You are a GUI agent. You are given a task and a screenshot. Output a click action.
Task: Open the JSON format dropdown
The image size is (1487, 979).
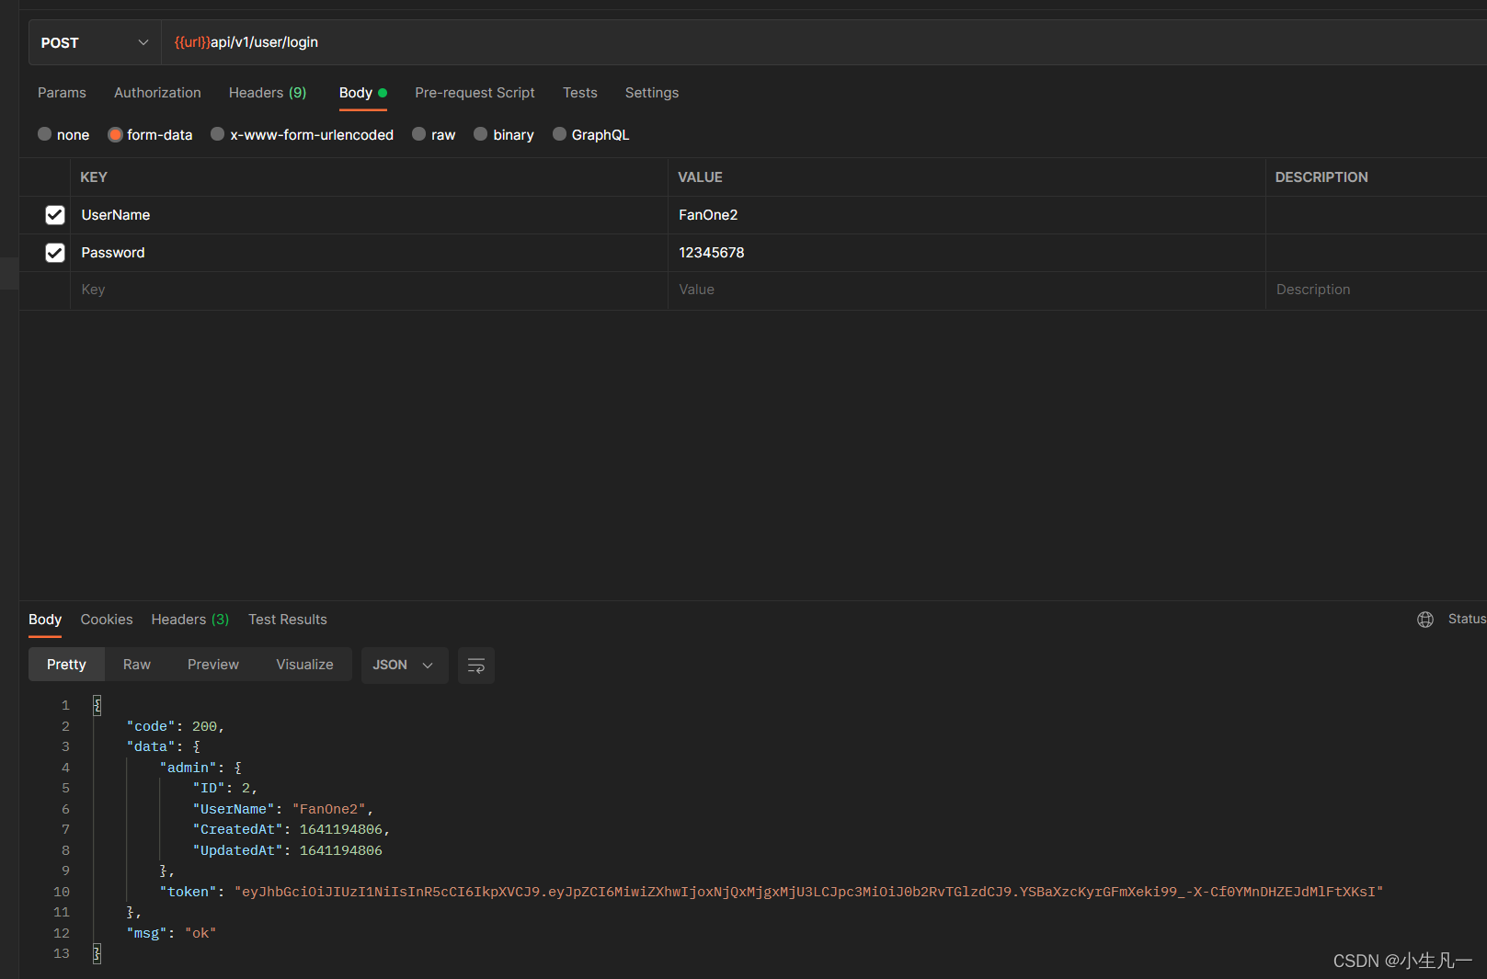pyautogui.click(x=405, y=666)
